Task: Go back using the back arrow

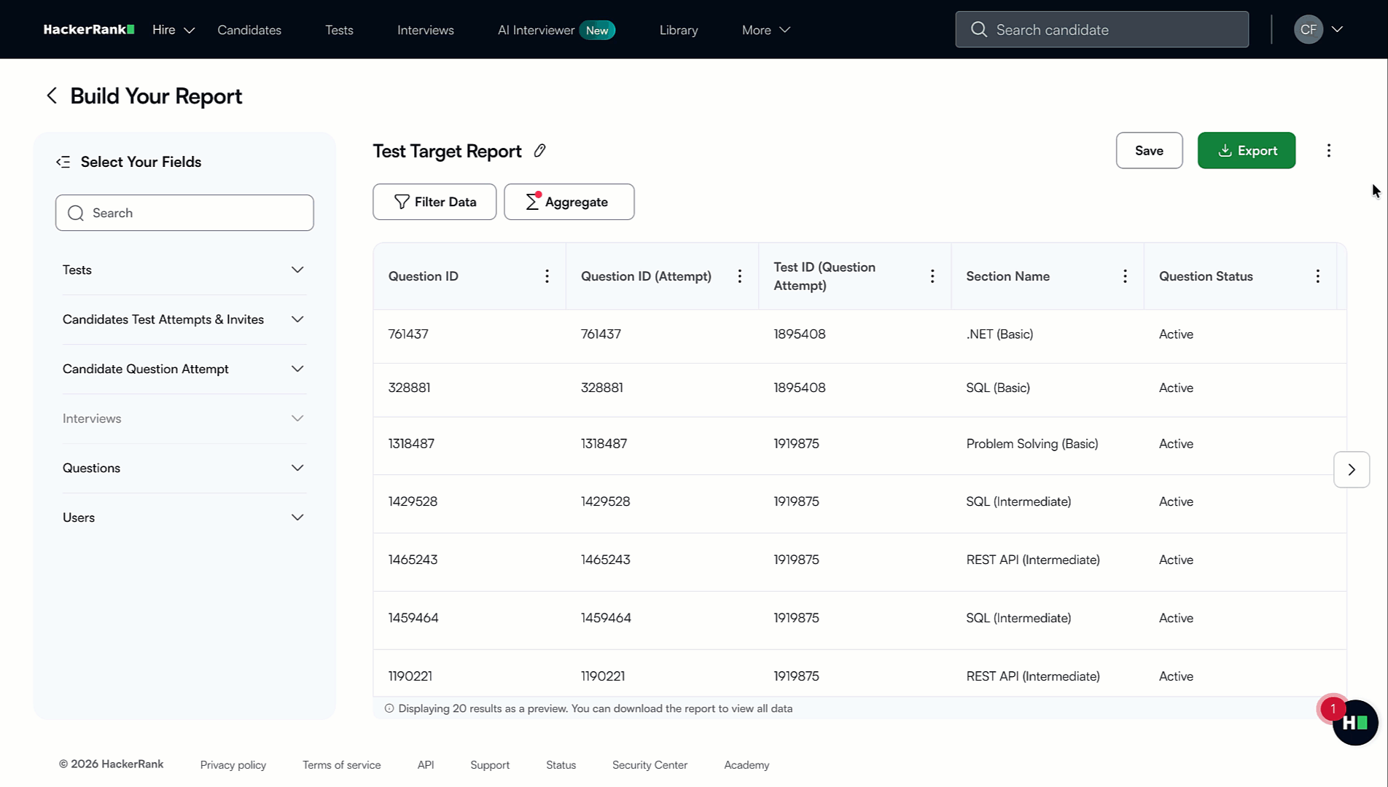Action: (x=52, y=95)
